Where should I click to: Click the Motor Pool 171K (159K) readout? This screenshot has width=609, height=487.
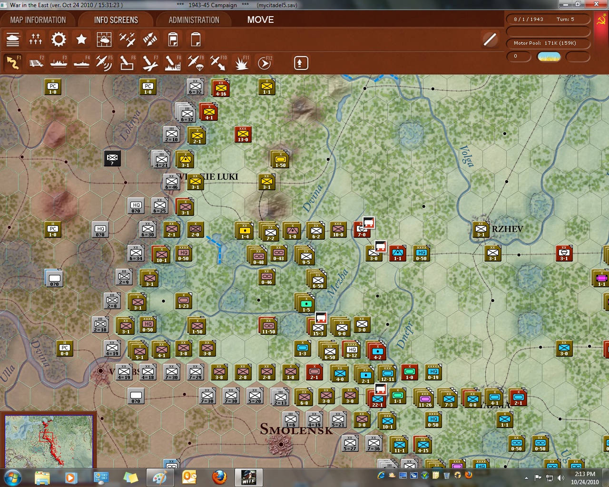coord(548,43)
